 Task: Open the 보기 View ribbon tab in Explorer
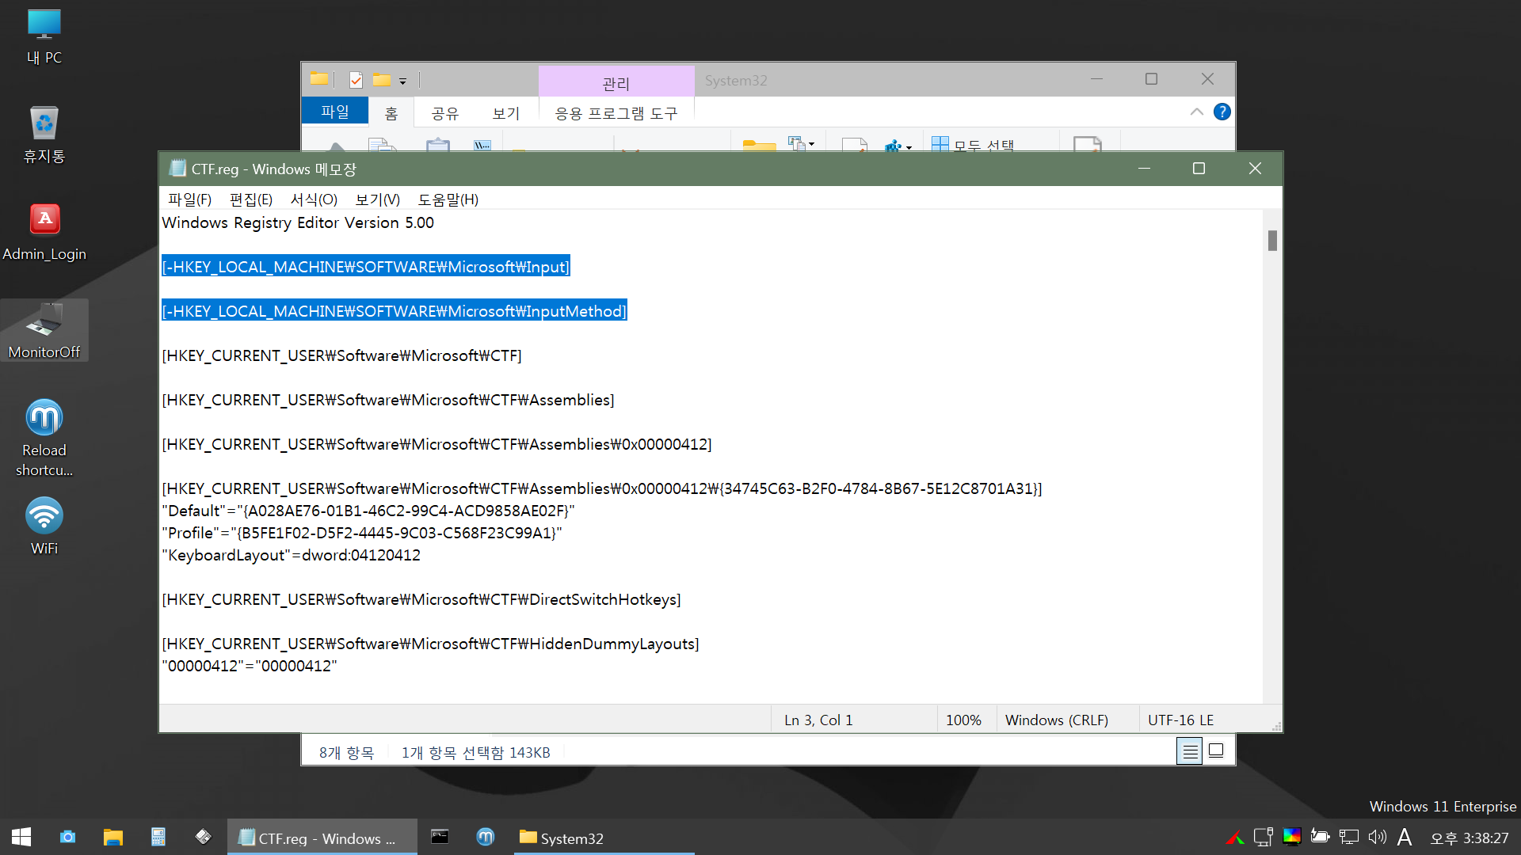pyautogui.click(x=505, y=113)
